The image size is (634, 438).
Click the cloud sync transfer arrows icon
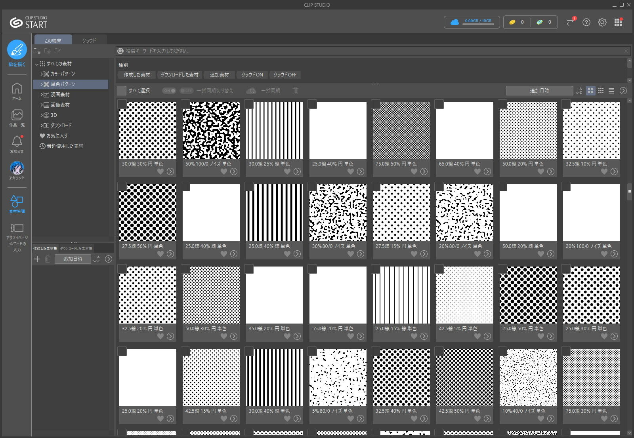click(570, 22)
